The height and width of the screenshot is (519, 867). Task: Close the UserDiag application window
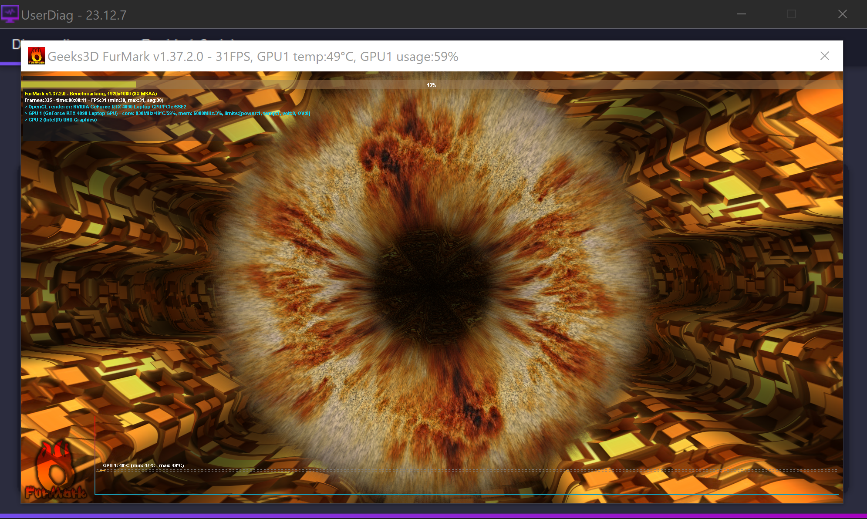pyautogui.click(x=842, y=14)
